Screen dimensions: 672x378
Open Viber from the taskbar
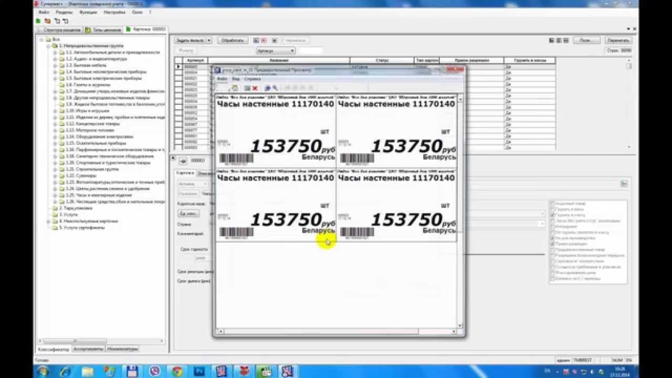[x=154, y=371]
